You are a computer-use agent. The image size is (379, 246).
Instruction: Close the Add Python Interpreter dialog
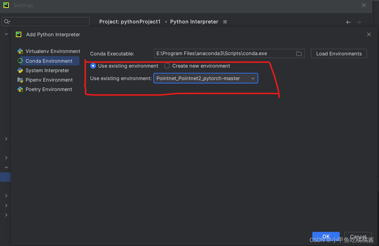369,34
